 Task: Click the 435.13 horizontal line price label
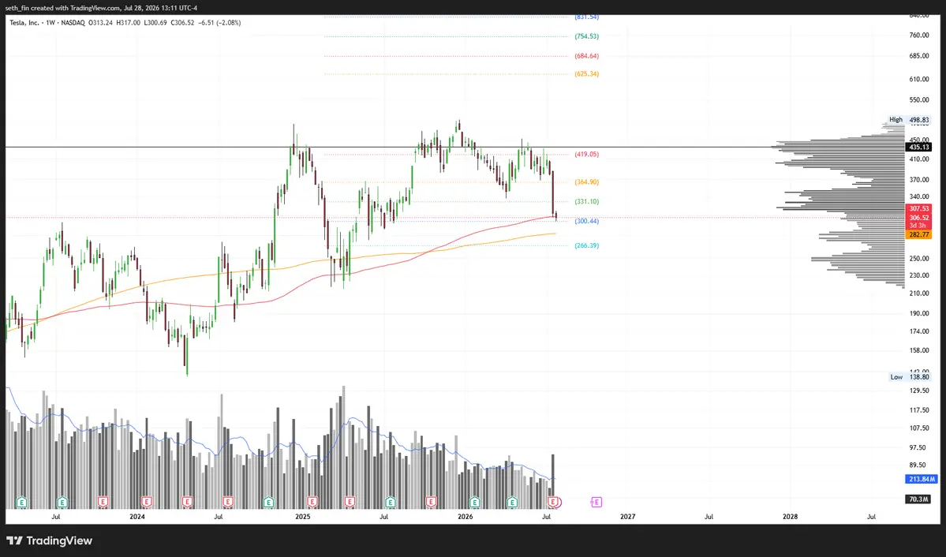coord(919,148)
